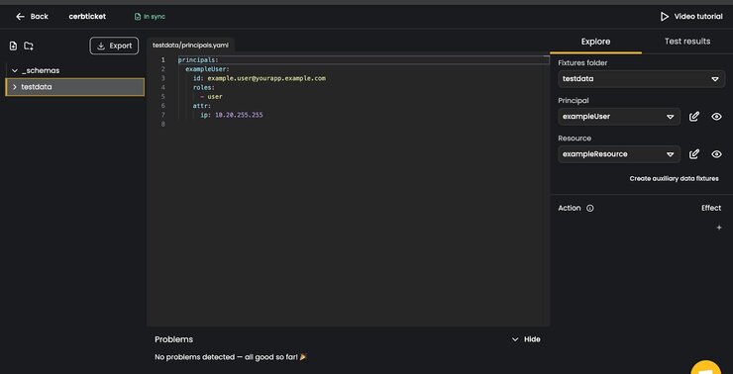Open the Principal exampleUser dropdown

619,117
